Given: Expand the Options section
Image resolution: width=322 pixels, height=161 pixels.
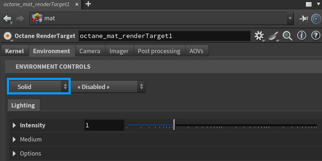Looking at the screenshot, I should [x=15, y=153].
